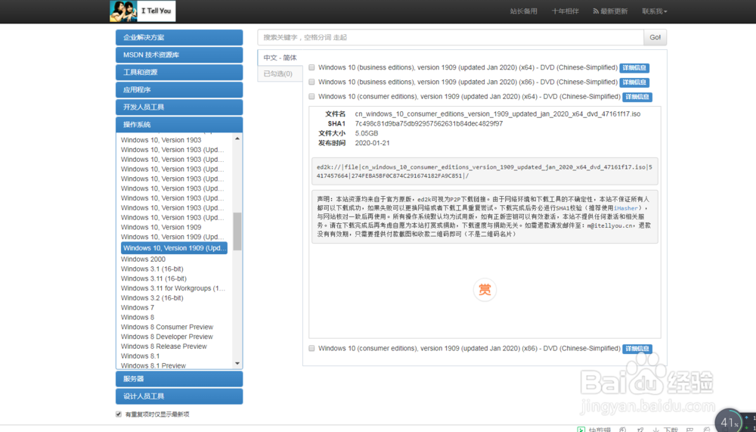Click the Go! search button
The height and width of the screenshot is (432, 756).
click(655, 37)
